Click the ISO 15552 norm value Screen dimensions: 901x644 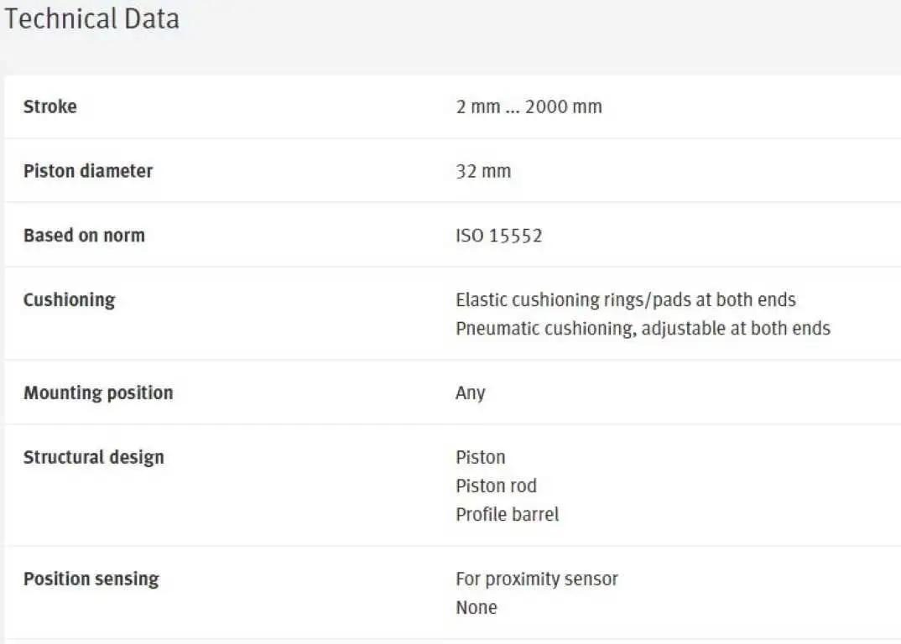499,236
